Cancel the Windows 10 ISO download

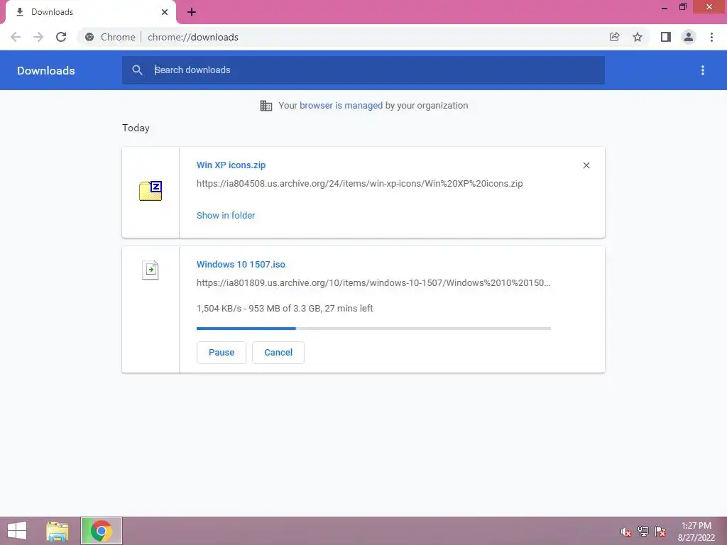(278, 353)
